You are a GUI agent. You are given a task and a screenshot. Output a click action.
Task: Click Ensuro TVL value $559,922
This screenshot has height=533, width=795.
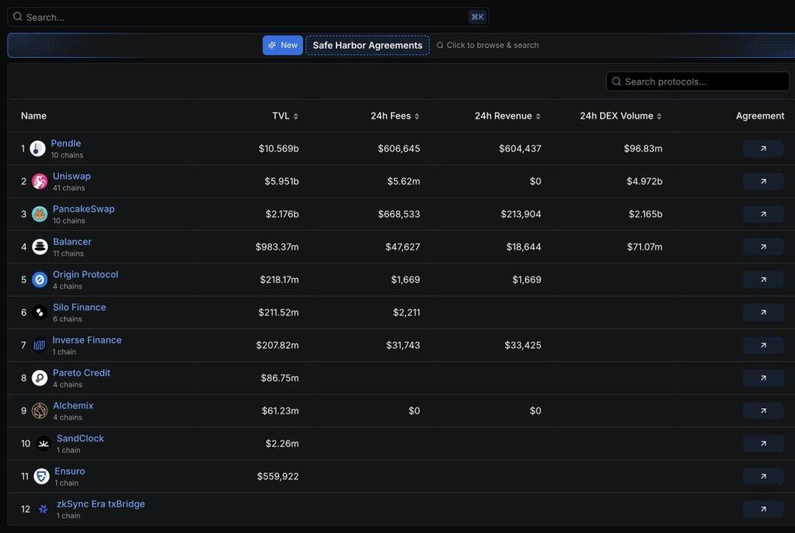click(277, 476)
